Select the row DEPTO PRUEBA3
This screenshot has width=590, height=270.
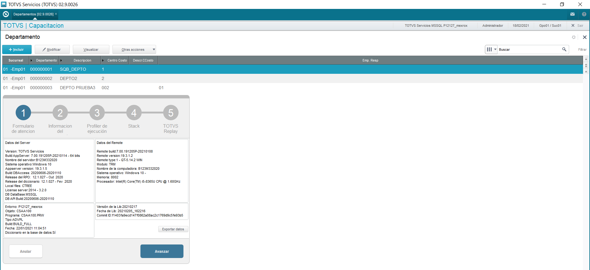[293, 88]
